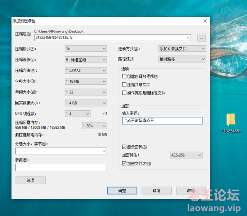Screen dimensions: 247x216
Task: Open the 单词大小 dropdown showing 32
Action: click(x=86, y=92)
